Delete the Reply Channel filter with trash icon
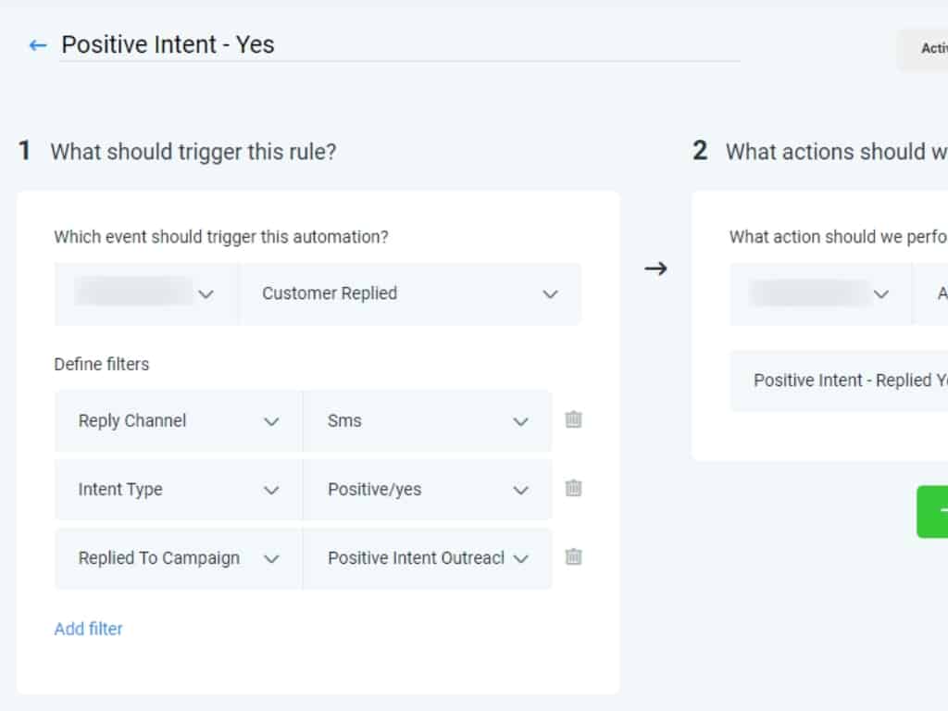948x711 pixels. [x=573, y=419]
